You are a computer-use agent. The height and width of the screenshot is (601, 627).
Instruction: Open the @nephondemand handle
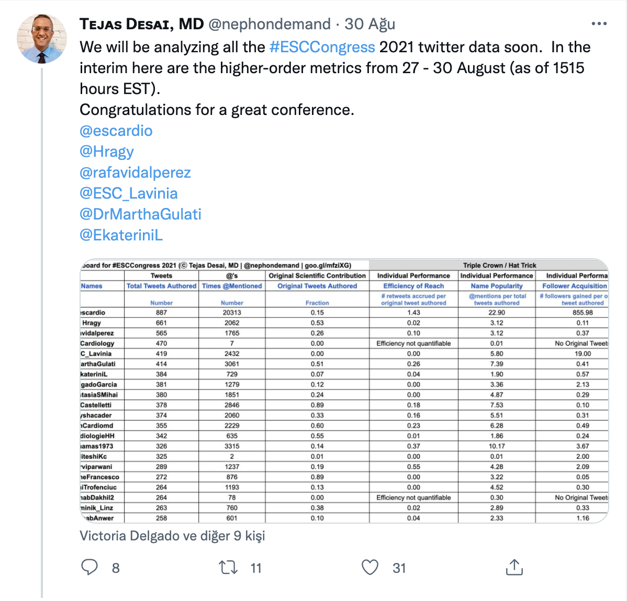click(270, 24)
